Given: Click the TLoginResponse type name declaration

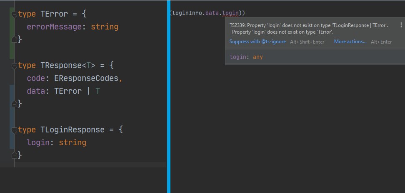Looking at the screenshot, I should pos(72,129).
